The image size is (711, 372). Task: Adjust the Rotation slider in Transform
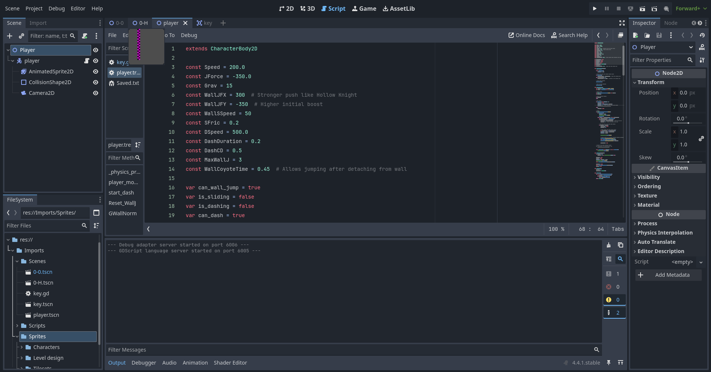pyautogui.click(x=688, y=123)
